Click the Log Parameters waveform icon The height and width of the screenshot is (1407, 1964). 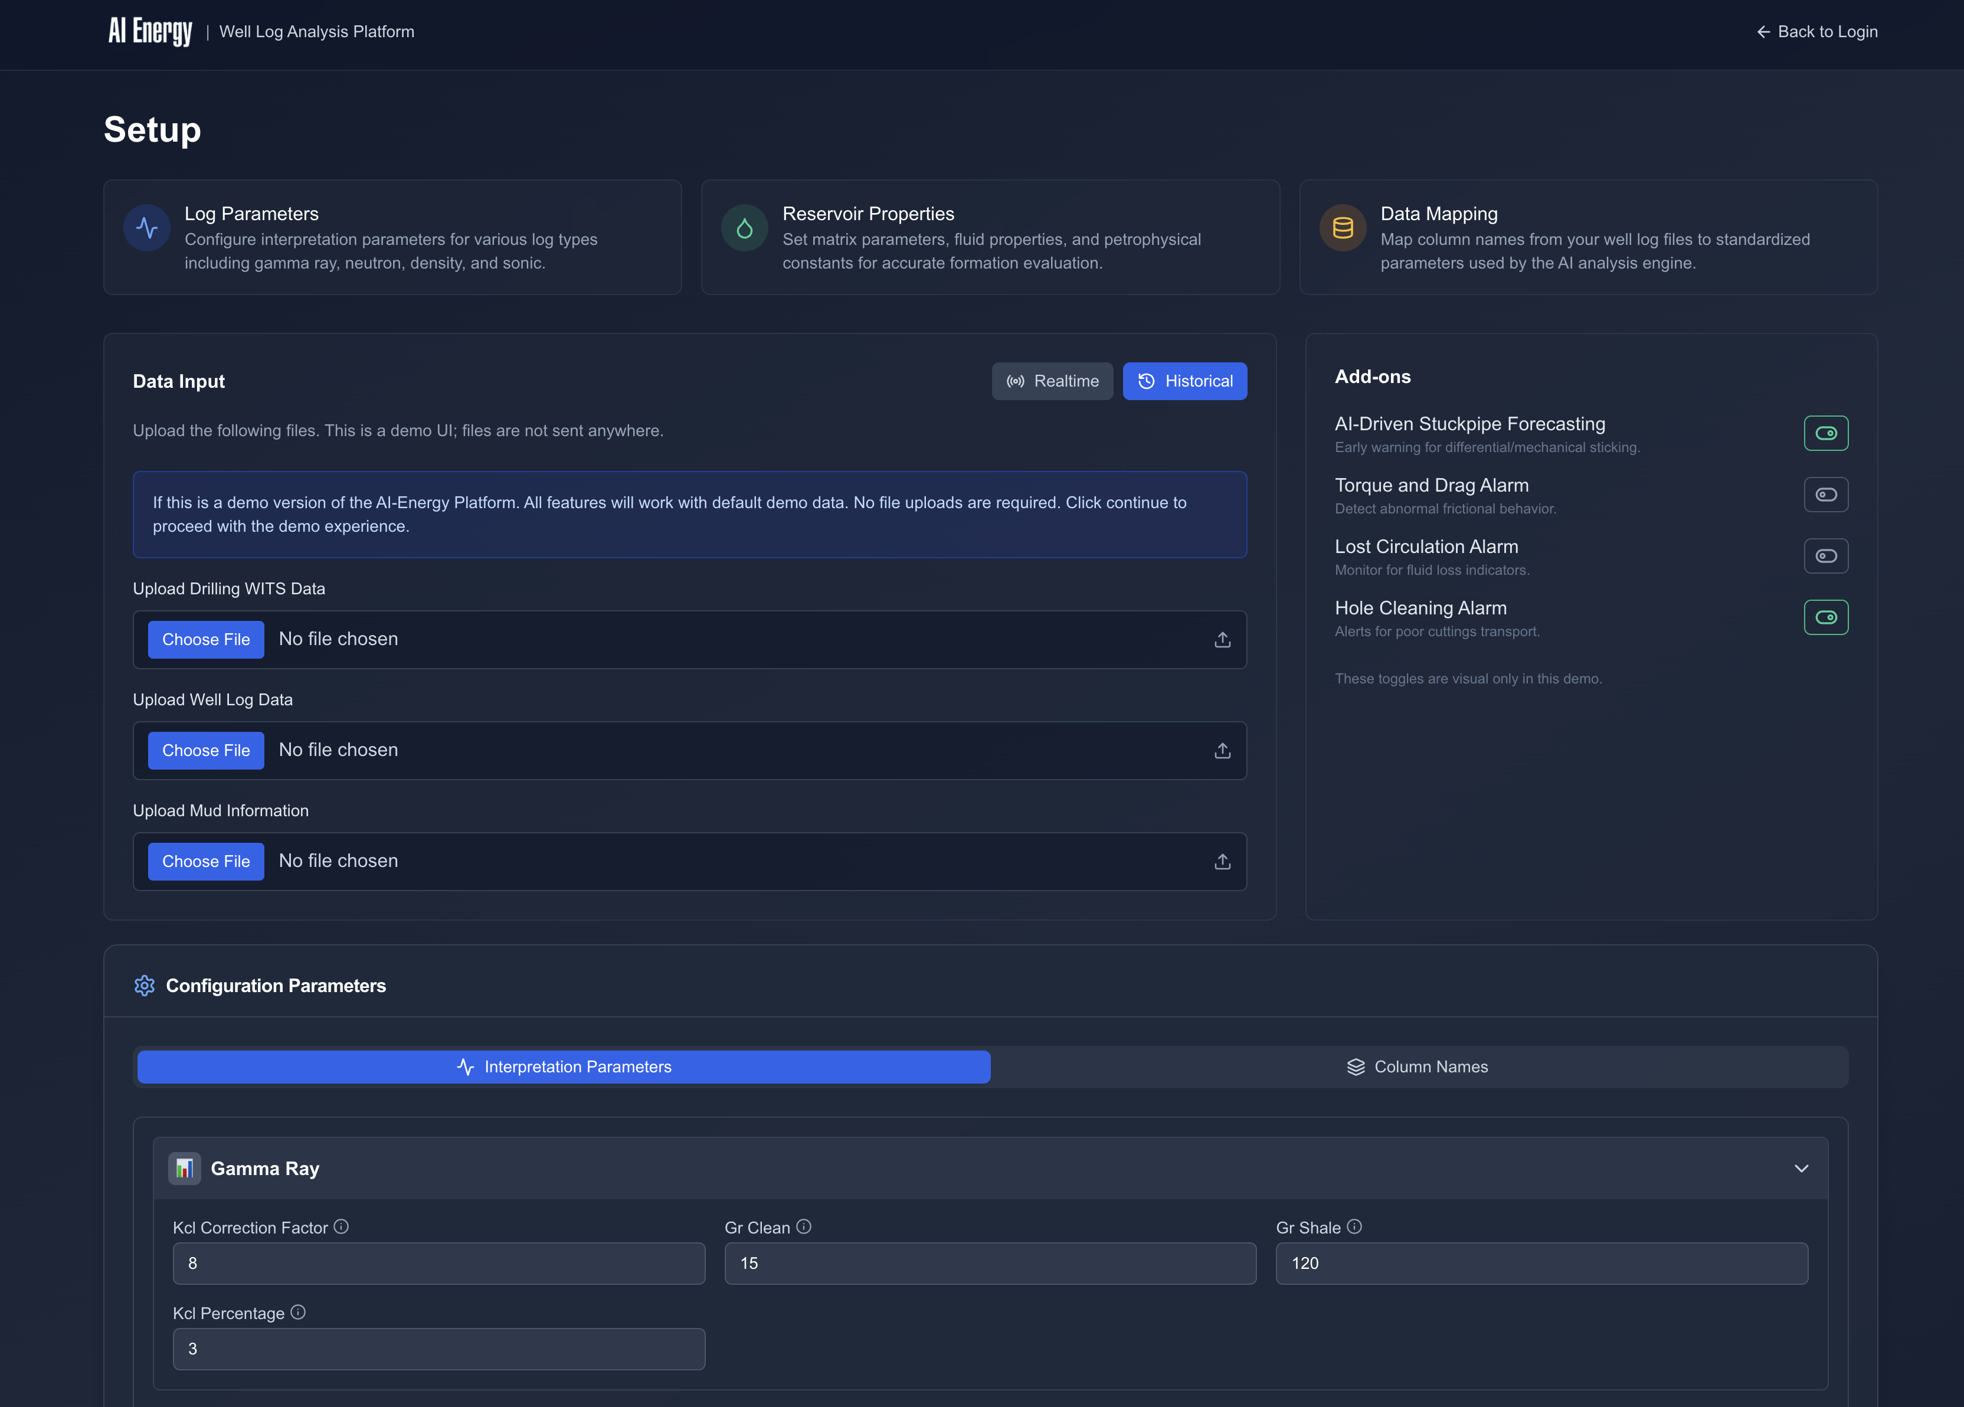click(147, 228)
